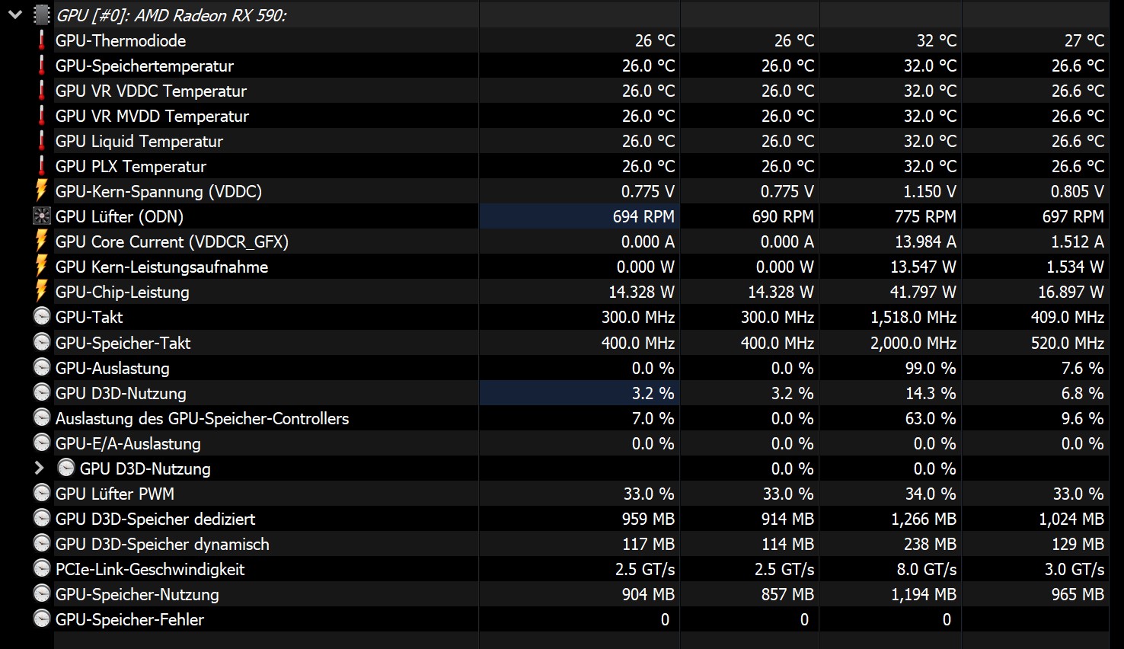
Task: Click the gauge icon for GPU-Speicher-Fehler
Action: pyautogui.click(x=42, y=619)
